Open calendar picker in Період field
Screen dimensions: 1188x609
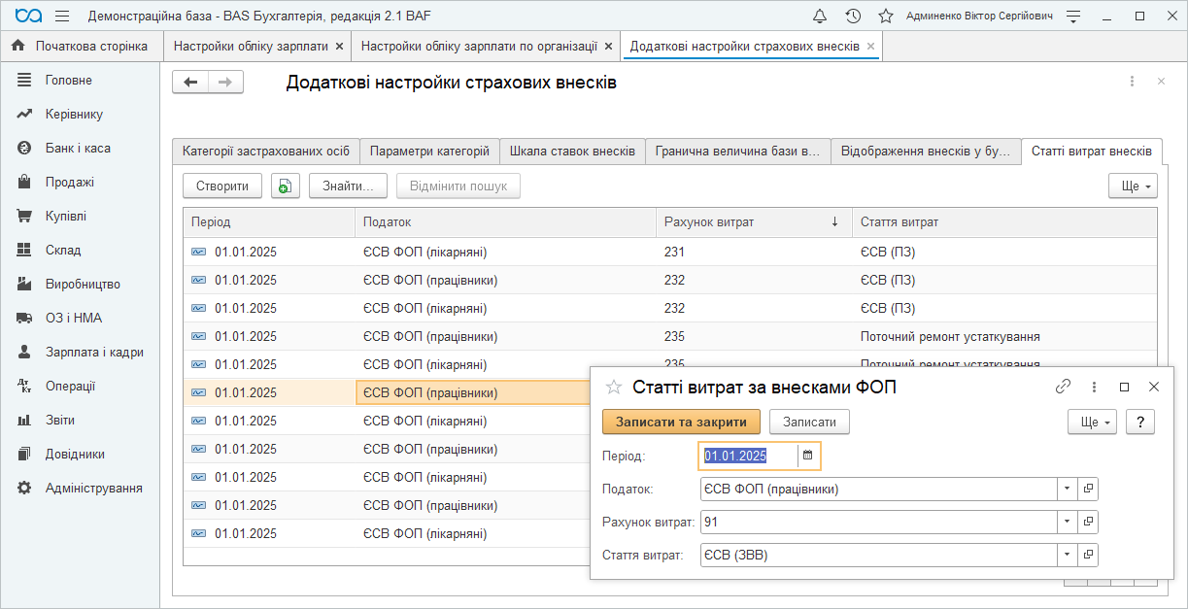(807, 456)
